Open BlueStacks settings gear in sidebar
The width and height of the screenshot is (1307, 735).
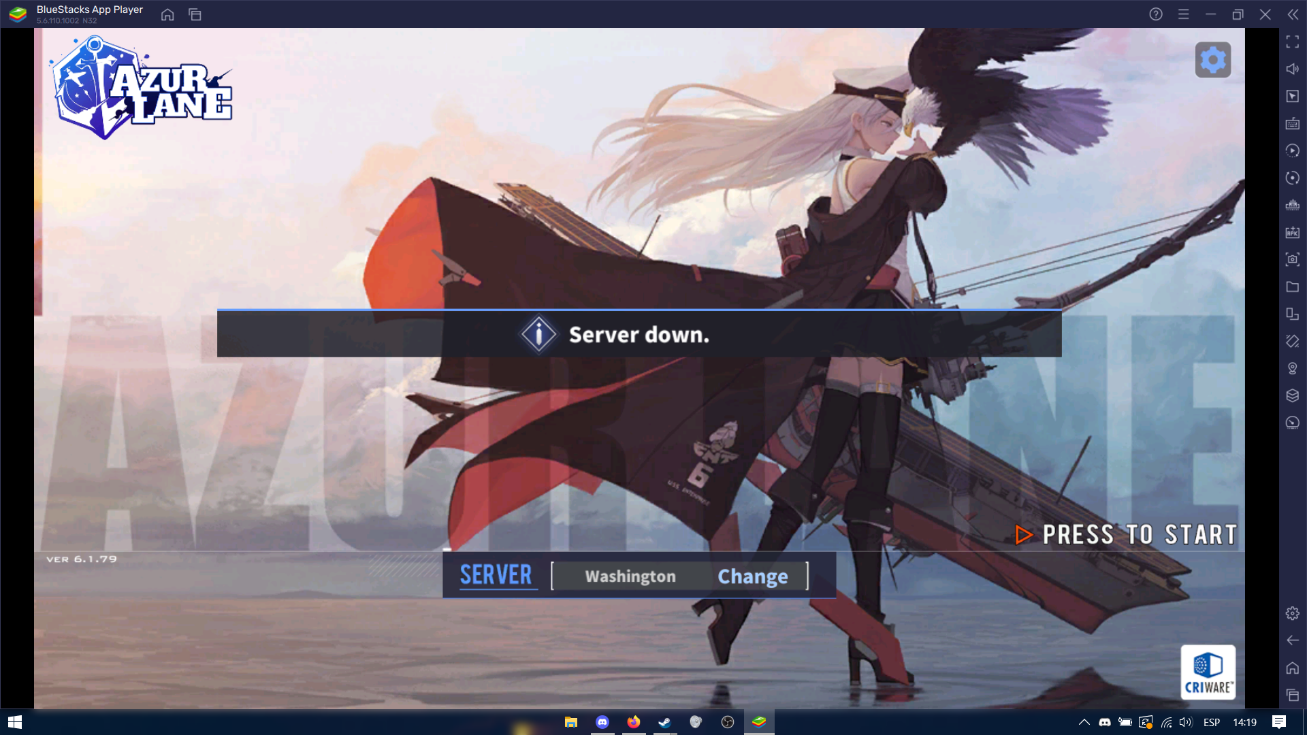tap(1293, 614)
